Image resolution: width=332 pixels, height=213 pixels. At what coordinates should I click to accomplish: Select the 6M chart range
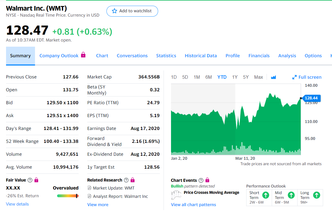click(209, 77)
